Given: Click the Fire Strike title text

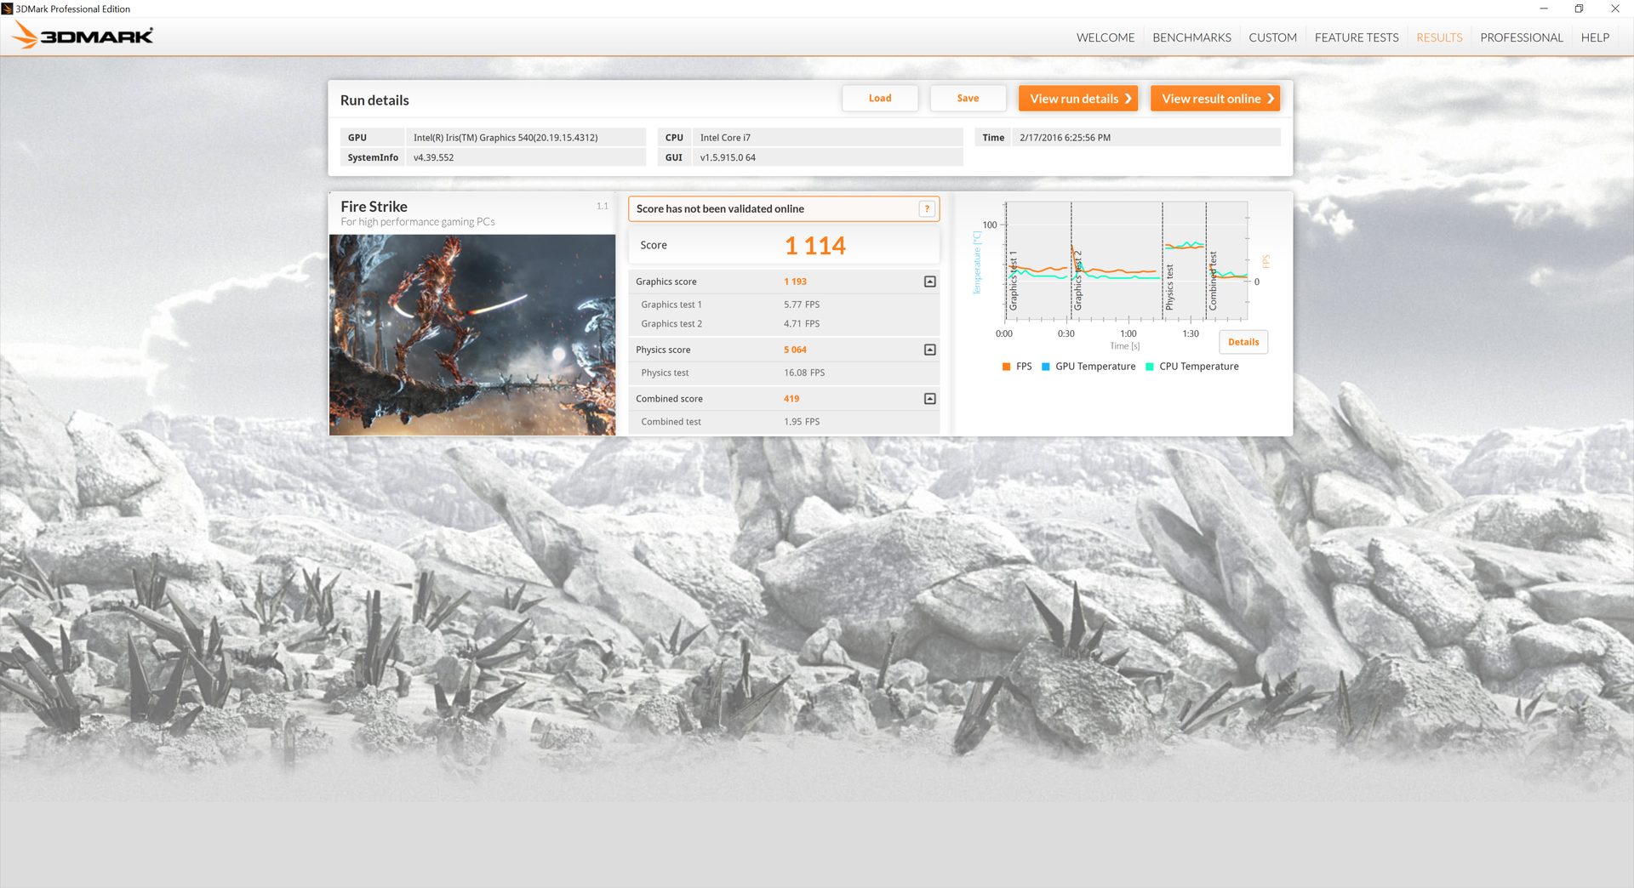Looking at the screenshot, I should [374, 207].
